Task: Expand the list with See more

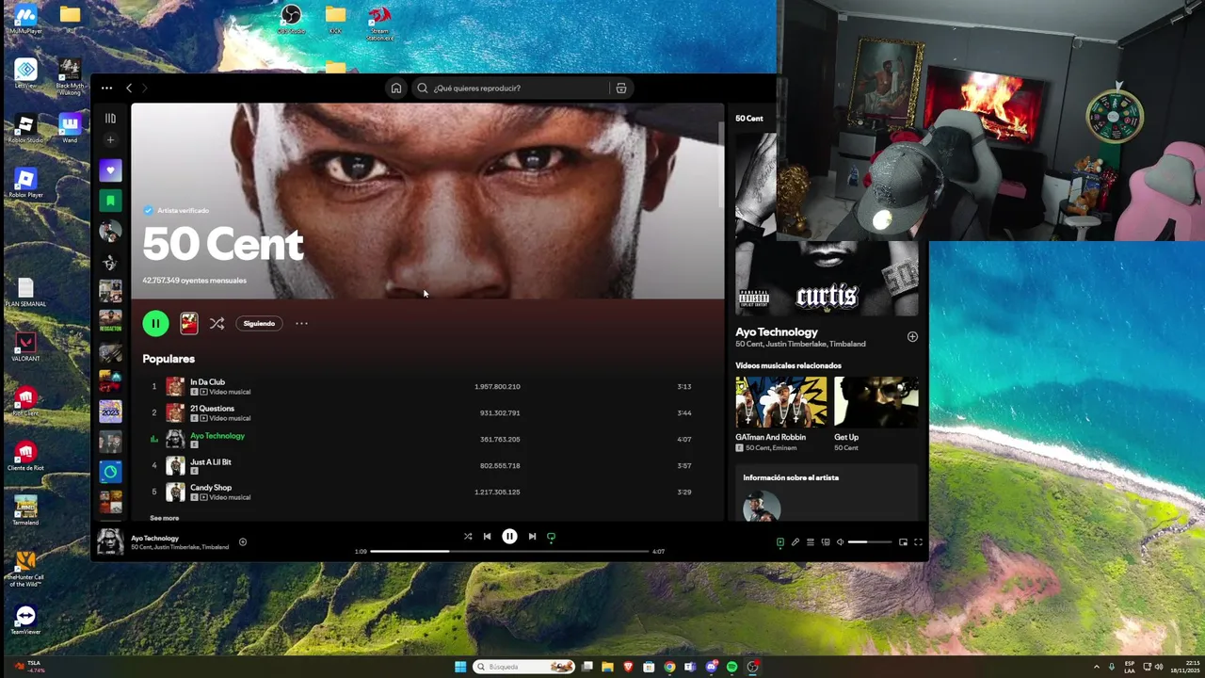Action: point(164,518)
